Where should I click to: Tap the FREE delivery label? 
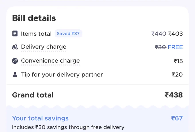coord(175,47)
